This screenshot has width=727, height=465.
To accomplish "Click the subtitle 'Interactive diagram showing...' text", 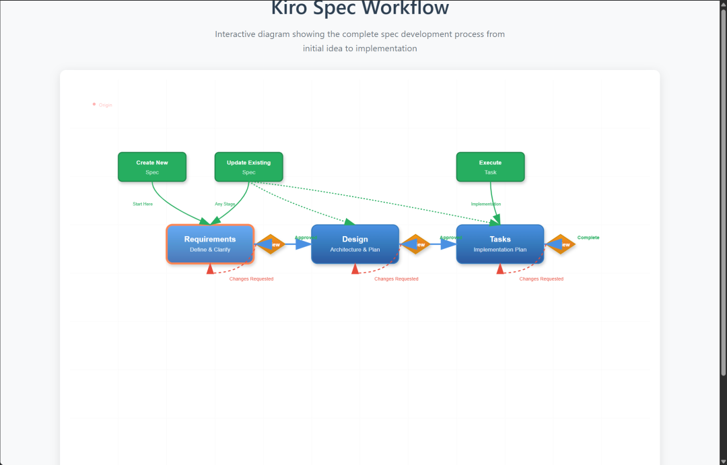I will coord(359,41).
